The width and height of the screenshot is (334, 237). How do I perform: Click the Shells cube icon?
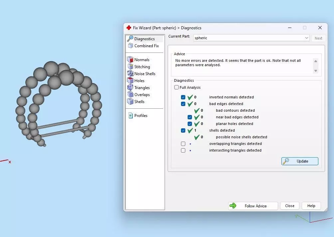point(130,101)
